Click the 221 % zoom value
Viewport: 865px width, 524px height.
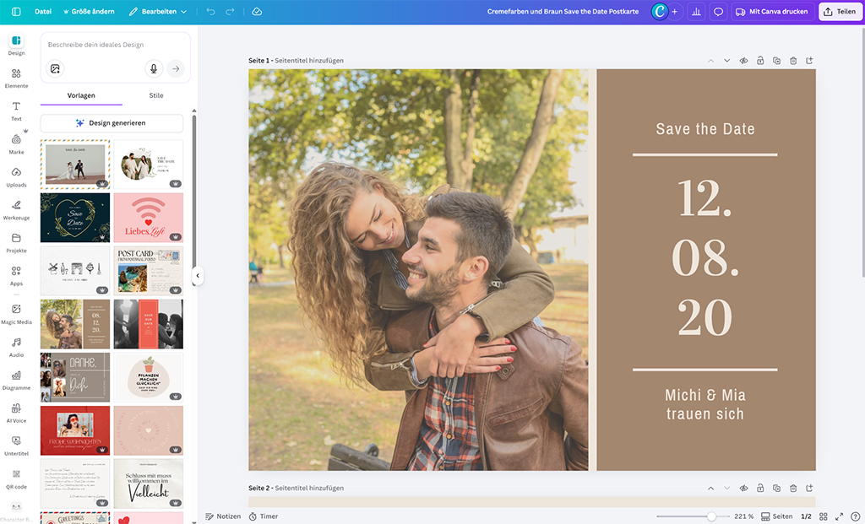(x=743, y=516)
